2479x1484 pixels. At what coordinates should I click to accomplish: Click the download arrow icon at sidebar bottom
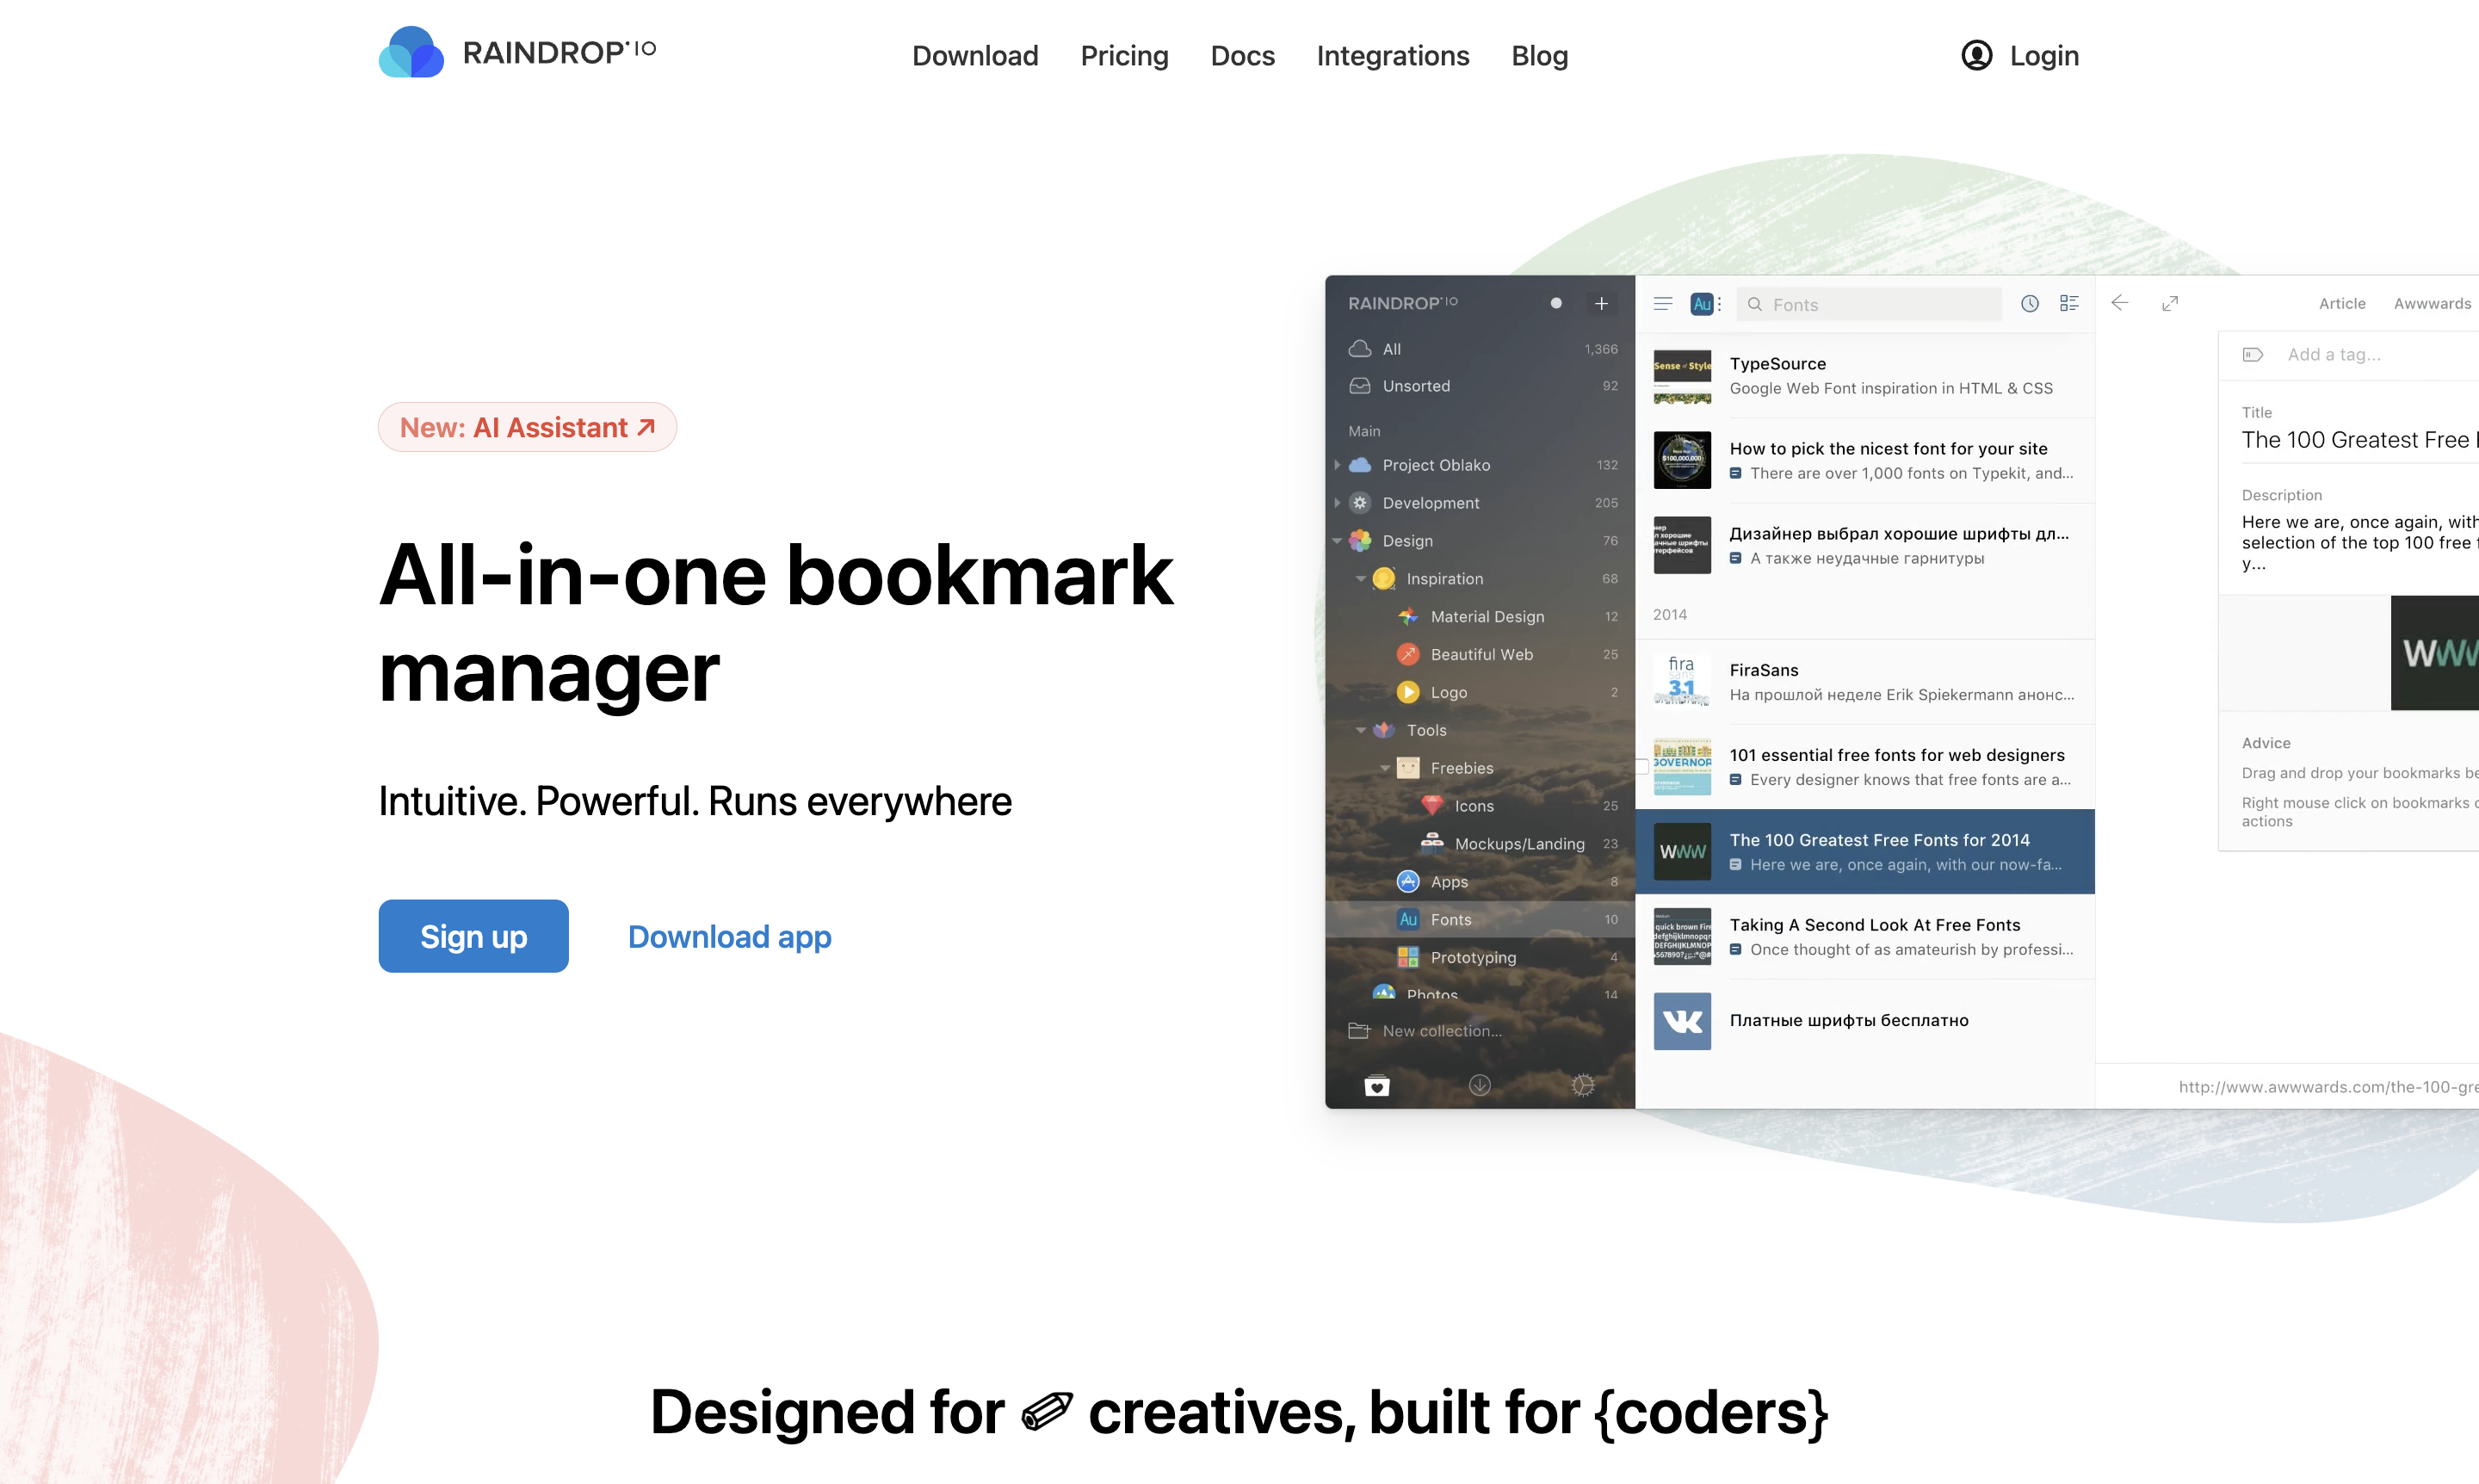(x=1480, y=1085)
